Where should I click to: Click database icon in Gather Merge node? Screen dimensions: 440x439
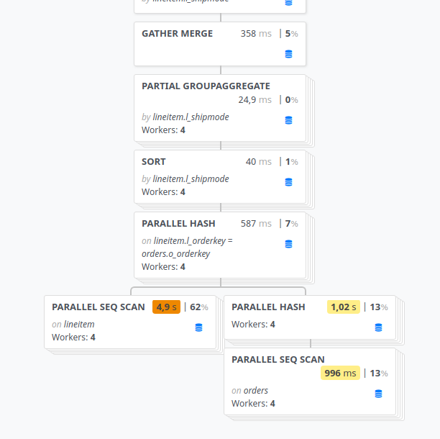click(288, 54)
